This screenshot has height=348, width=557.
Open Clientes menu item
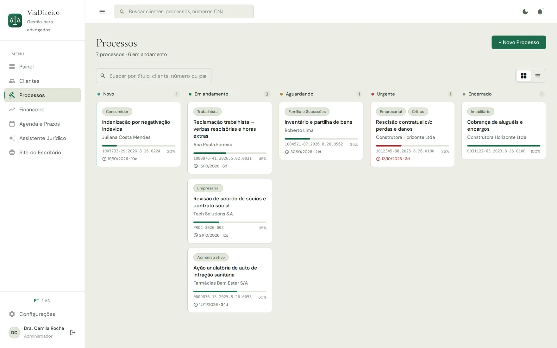[x=42, y=81]
